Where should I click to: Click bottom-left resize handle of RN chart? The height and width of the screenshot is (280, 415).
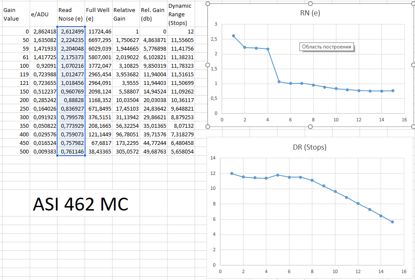208,126
